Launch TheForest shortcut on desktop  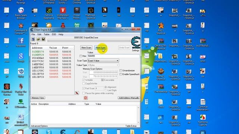pyautogui.click(x=91, y=13)
